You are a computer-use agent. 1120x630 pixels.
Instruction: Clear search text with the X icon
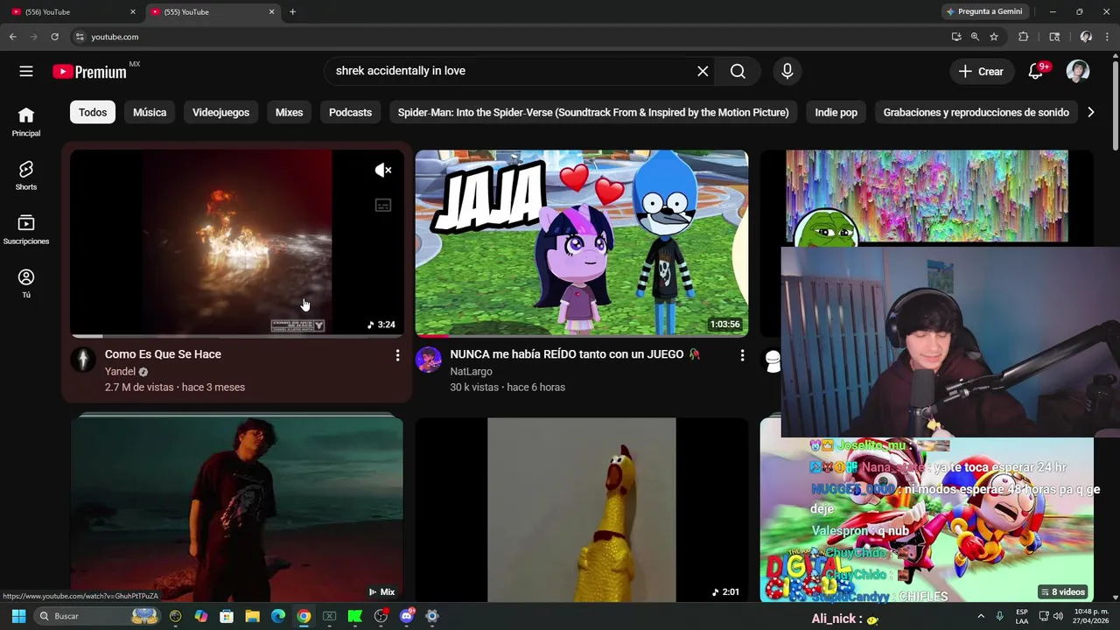coord(703,72)
